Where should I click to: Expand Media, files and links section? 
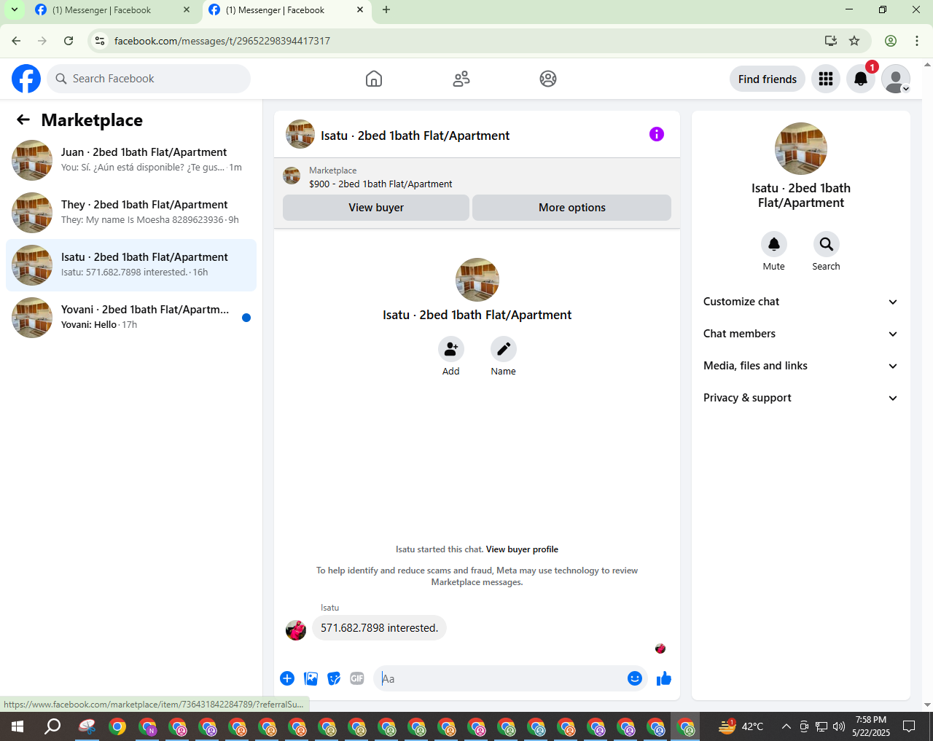(x=801, y=366)
